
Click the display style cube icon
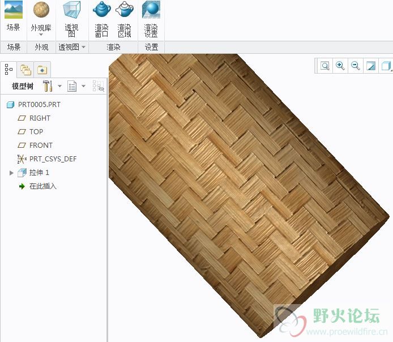point(386,66)
